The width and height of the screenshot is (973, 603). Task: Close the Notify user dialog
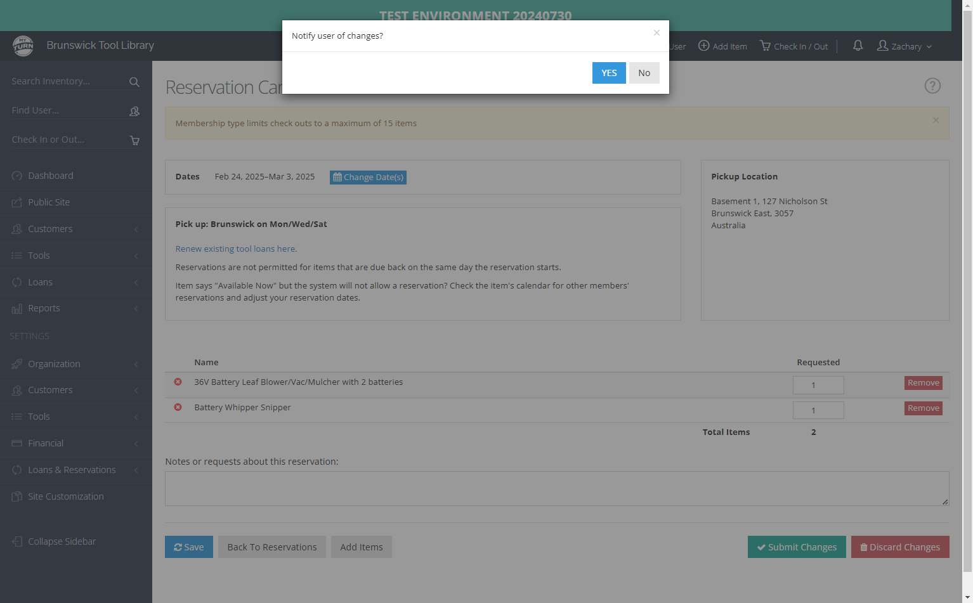coord(656,33)
